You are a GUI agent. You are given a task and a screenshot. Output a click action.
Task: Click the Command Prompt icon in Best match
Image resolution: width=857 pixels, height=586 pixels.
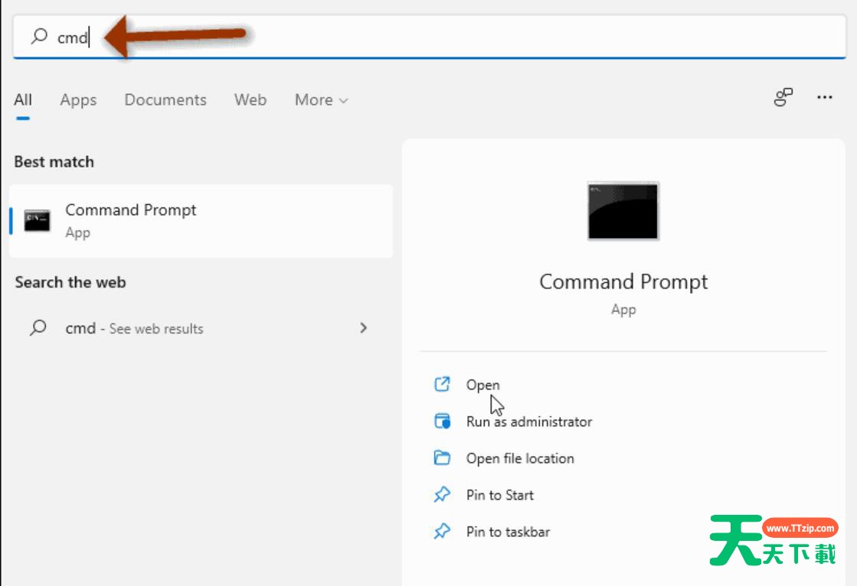point(37,220)
